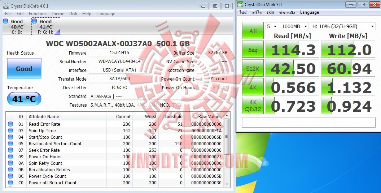Click status orb for Power-off Retract Count
The image size is (381, 193).
tap(10, 183)
